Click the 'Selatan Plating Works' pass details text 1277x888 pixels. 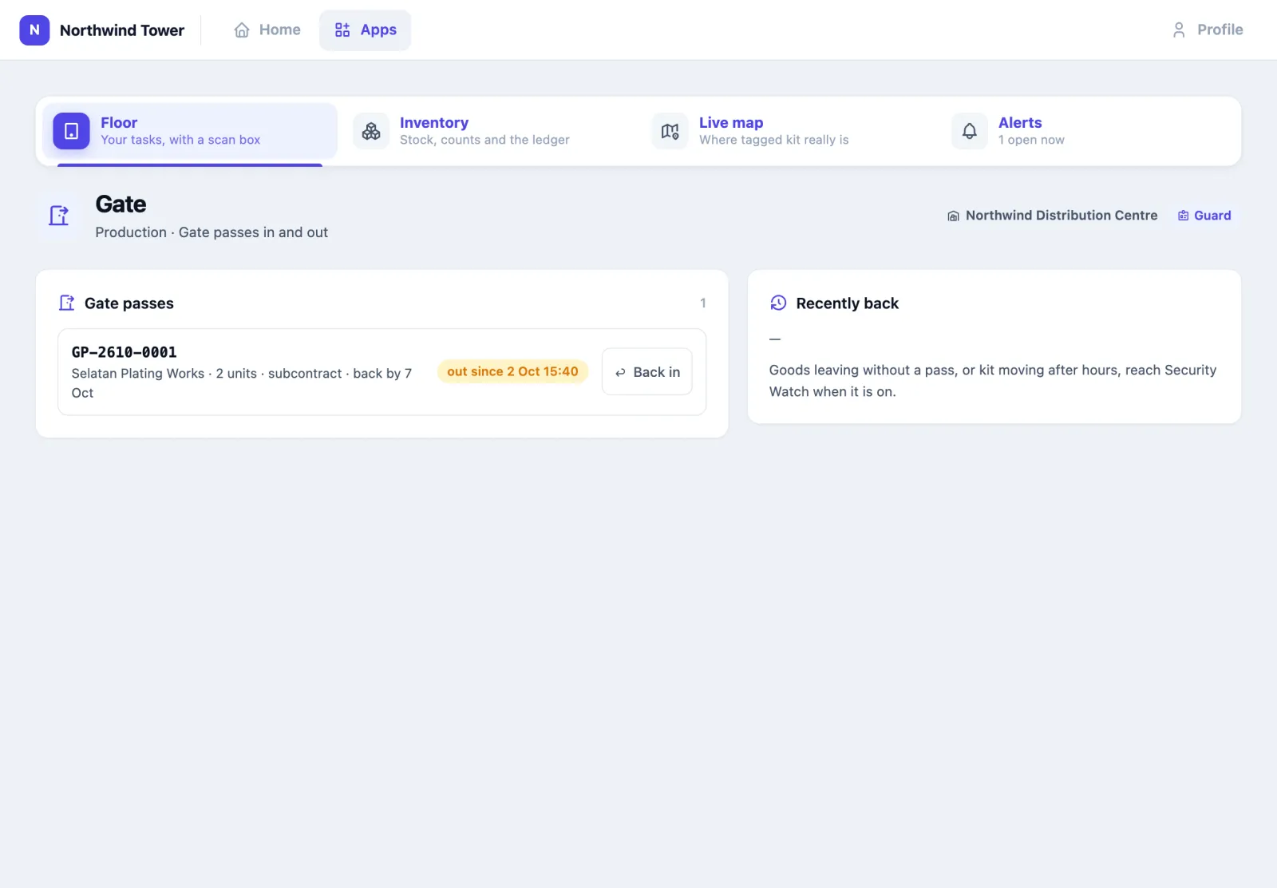pyautogui.click(x=242, y=383)
